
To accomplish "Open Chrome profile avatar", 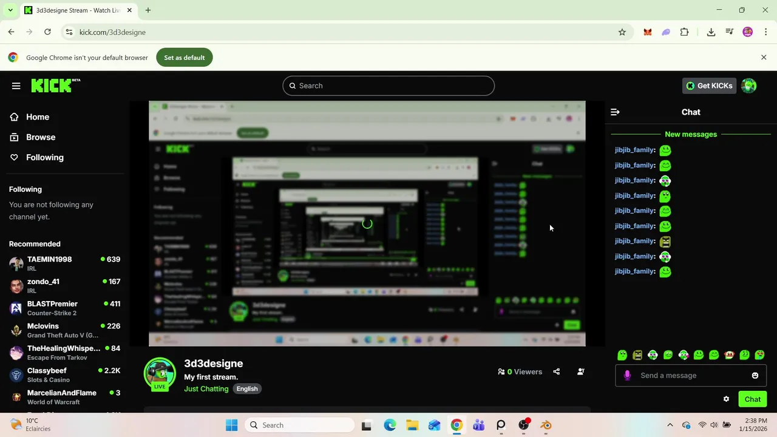I will point(748,32).
